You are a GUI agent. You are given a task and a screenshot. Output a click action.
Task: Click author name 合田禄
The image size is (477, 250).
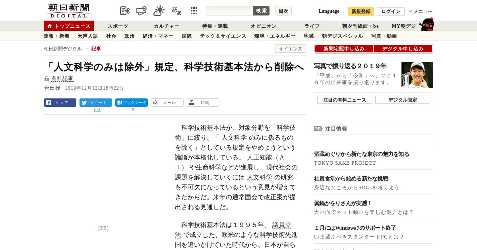[x=52, y=88]
